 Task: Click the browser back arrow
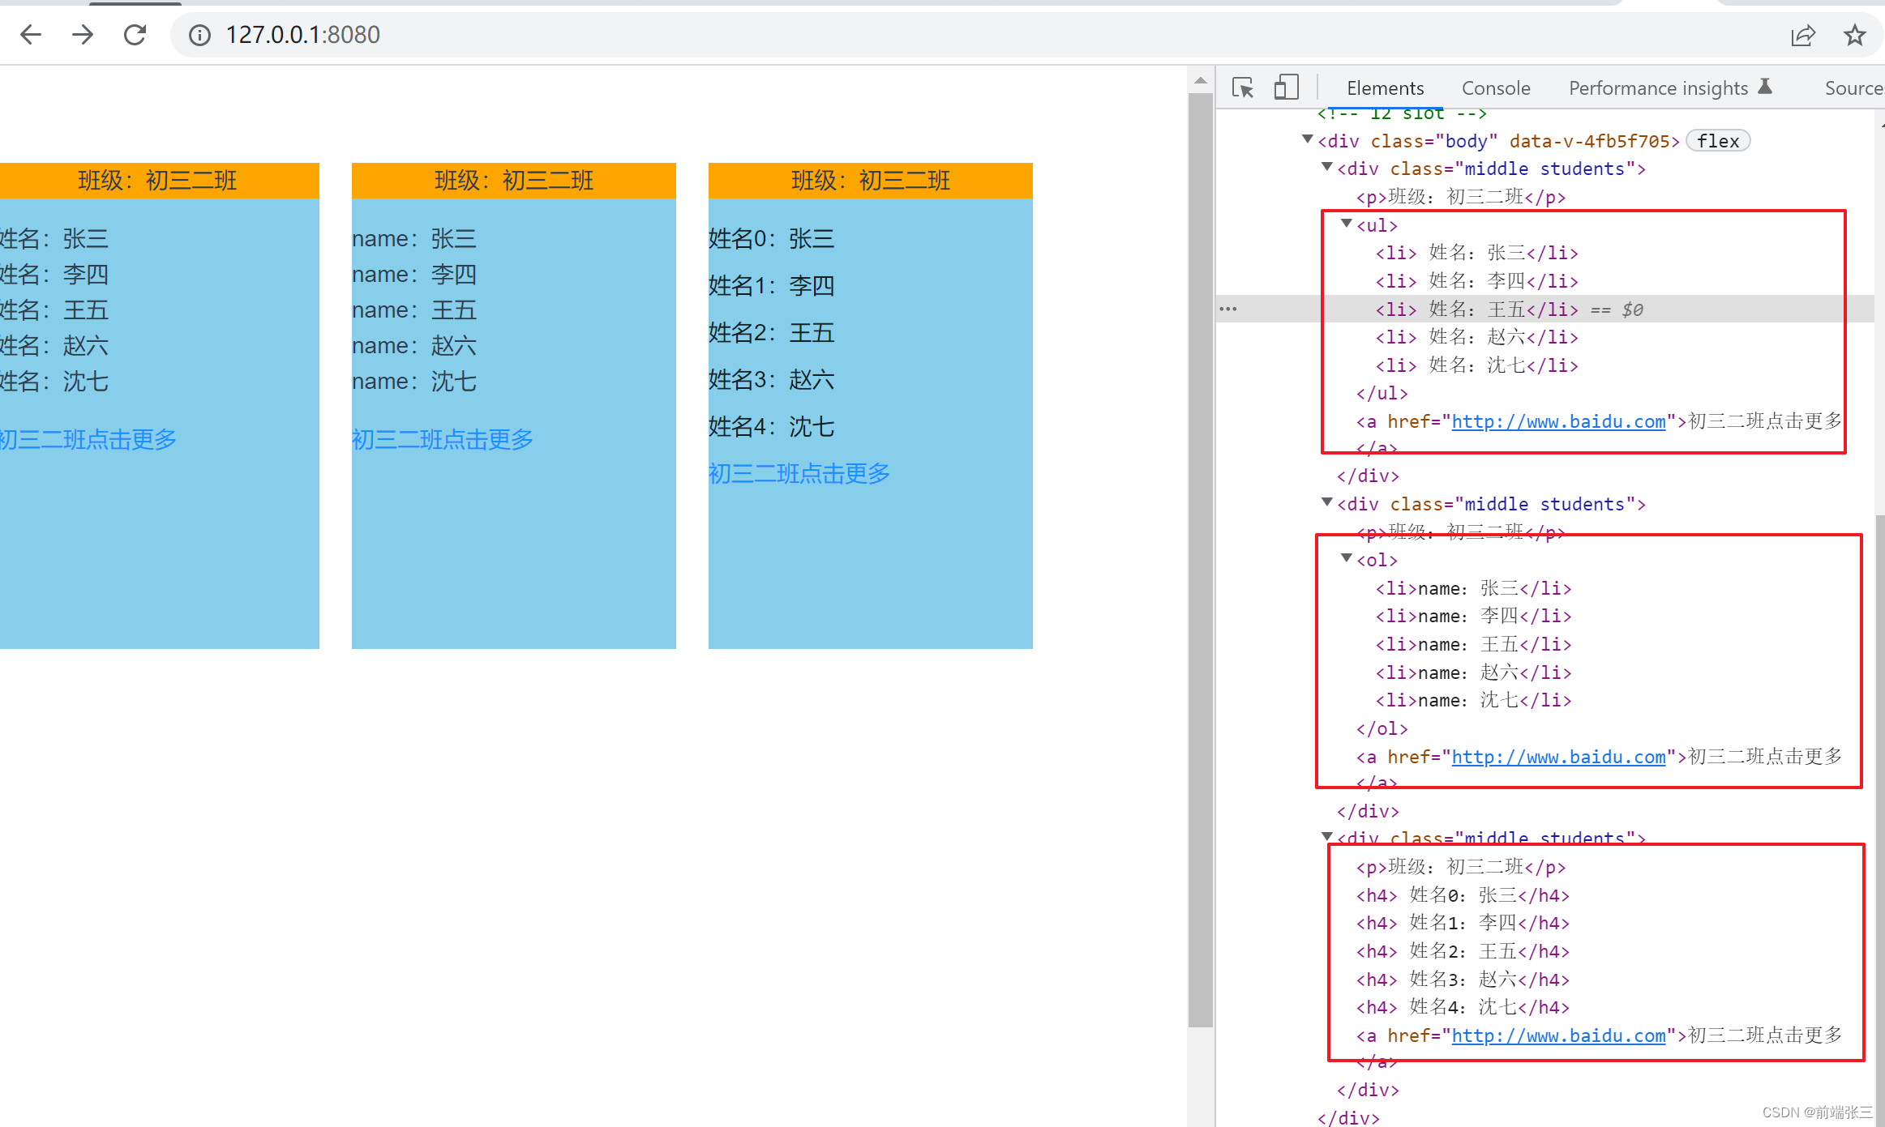click(x=31, y=35)
